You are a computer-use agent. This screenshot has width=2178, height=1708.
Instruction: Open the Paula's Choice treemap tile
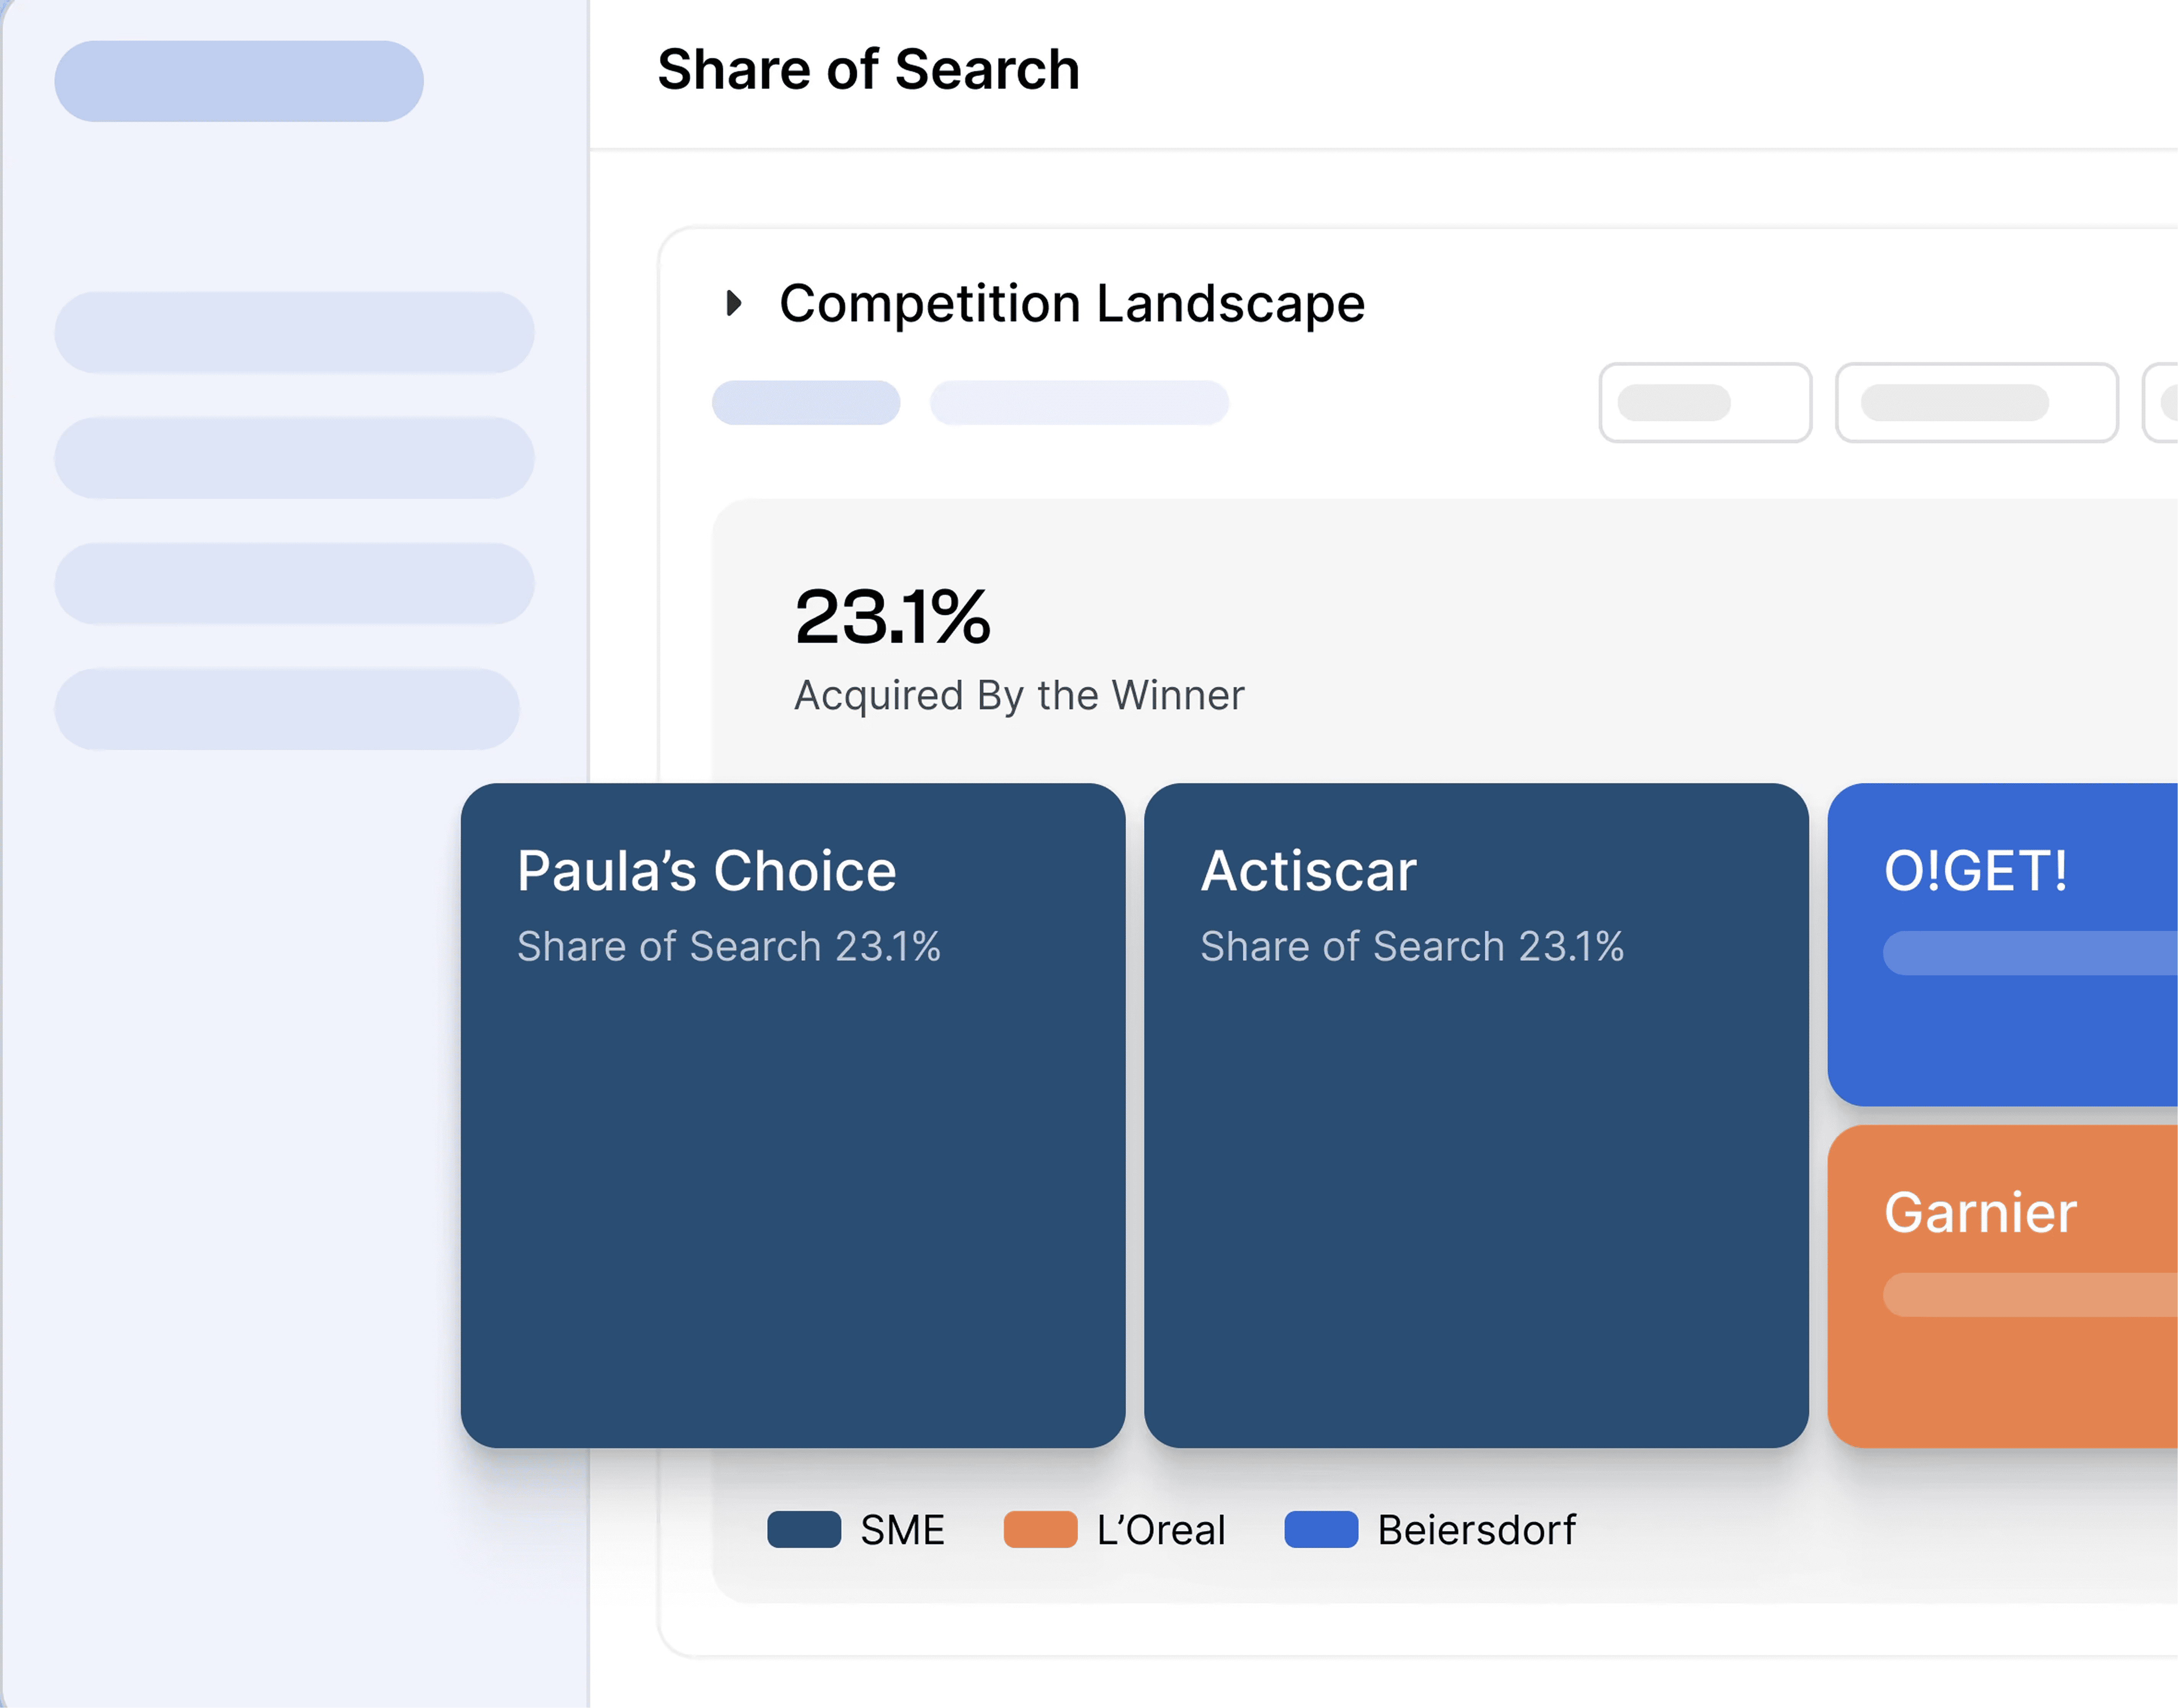click(x=793, y=1115)
